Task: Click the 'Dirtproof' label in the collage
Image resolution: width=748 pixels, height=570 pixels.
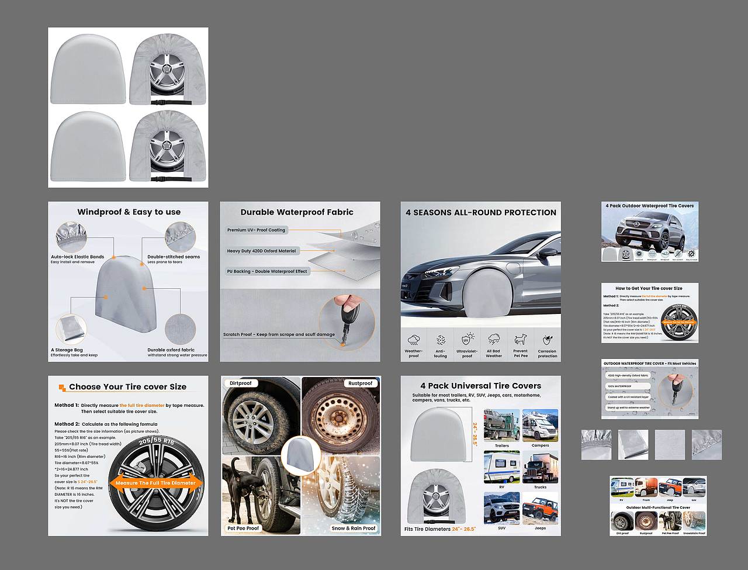Action: pyautogui.click(x=241, y=383)
